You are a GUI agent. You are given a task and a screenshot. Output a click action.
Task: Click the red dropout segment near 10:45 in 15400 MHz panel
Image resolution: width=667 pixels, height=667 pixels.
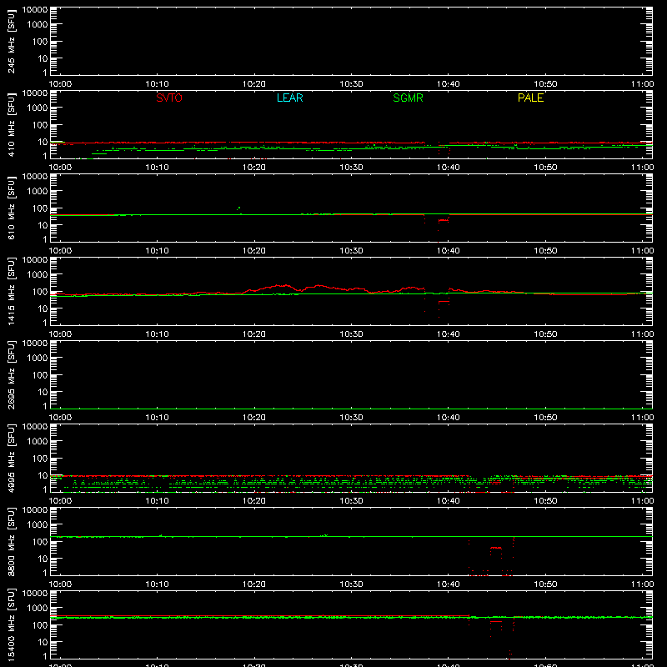tap(496, 621)
